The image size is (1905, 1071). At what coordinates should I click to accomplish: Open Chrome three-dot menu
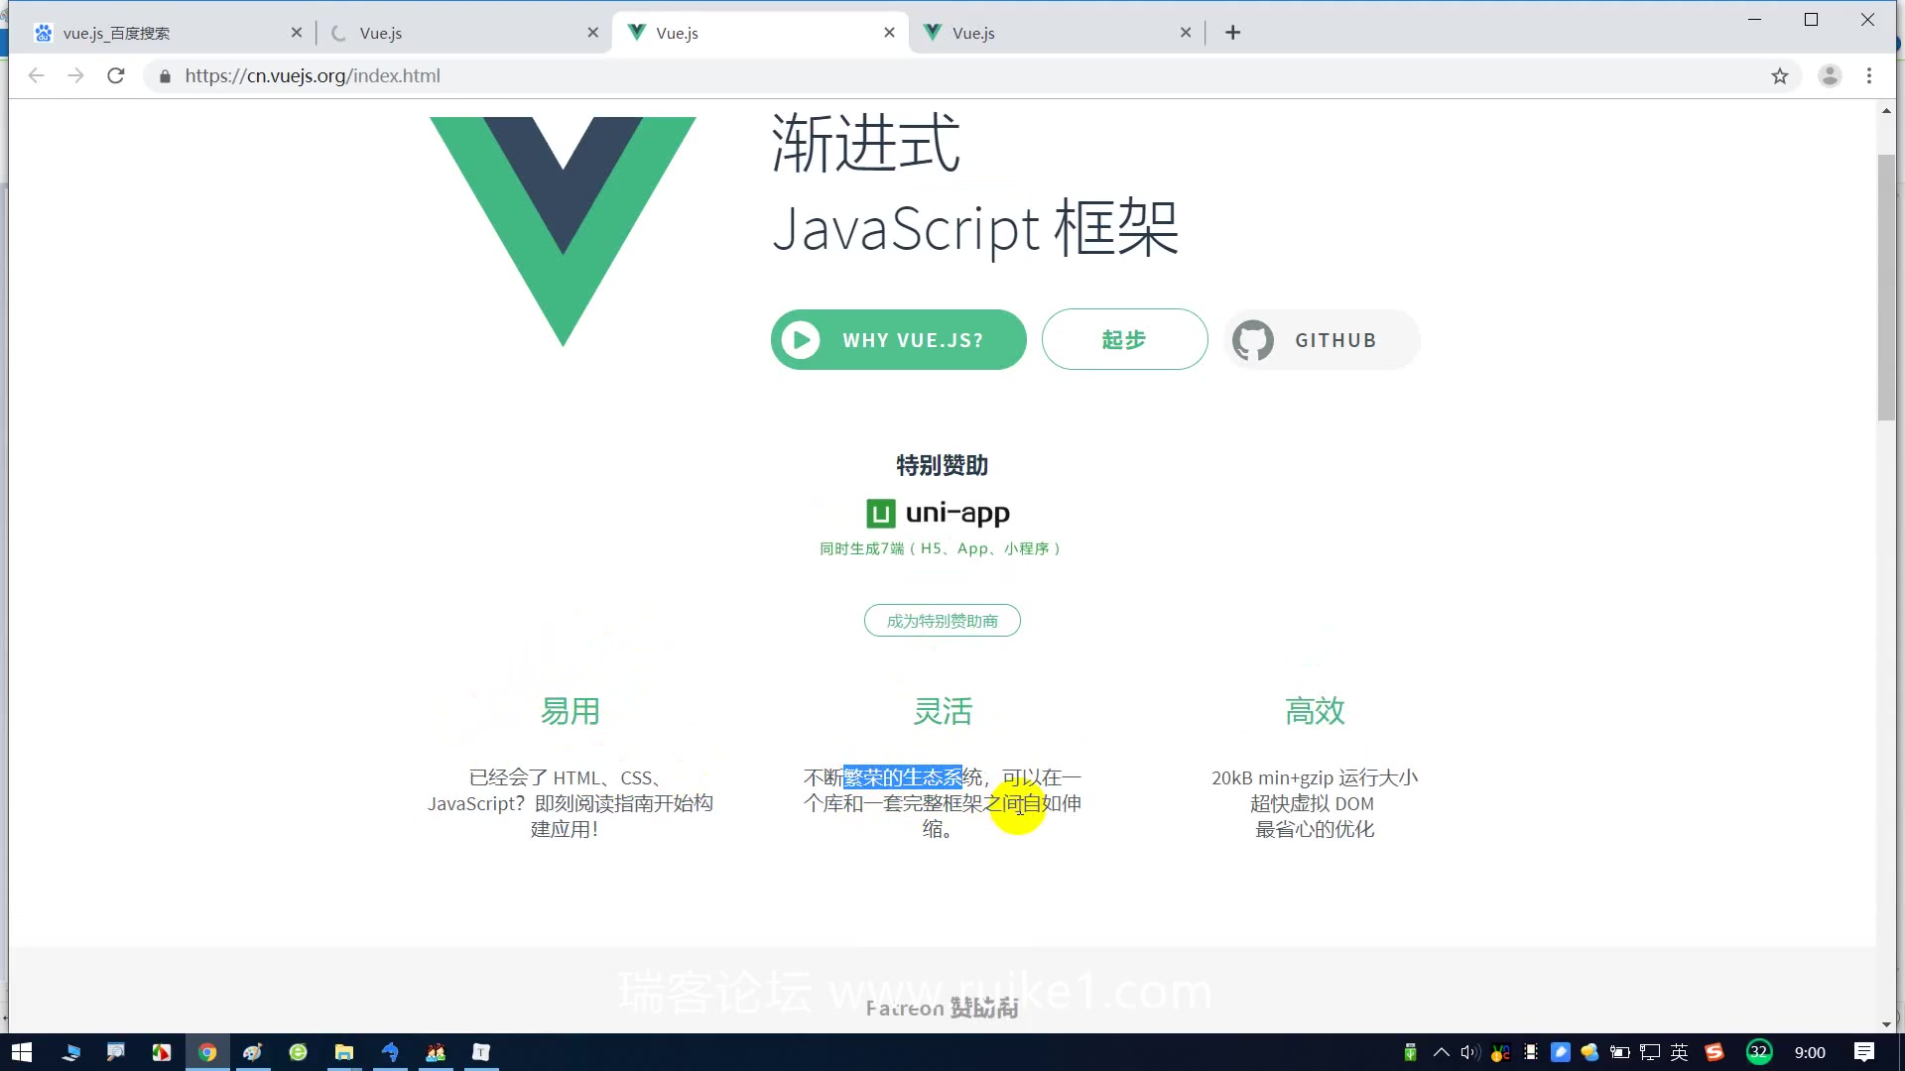tap(1869, 75)
